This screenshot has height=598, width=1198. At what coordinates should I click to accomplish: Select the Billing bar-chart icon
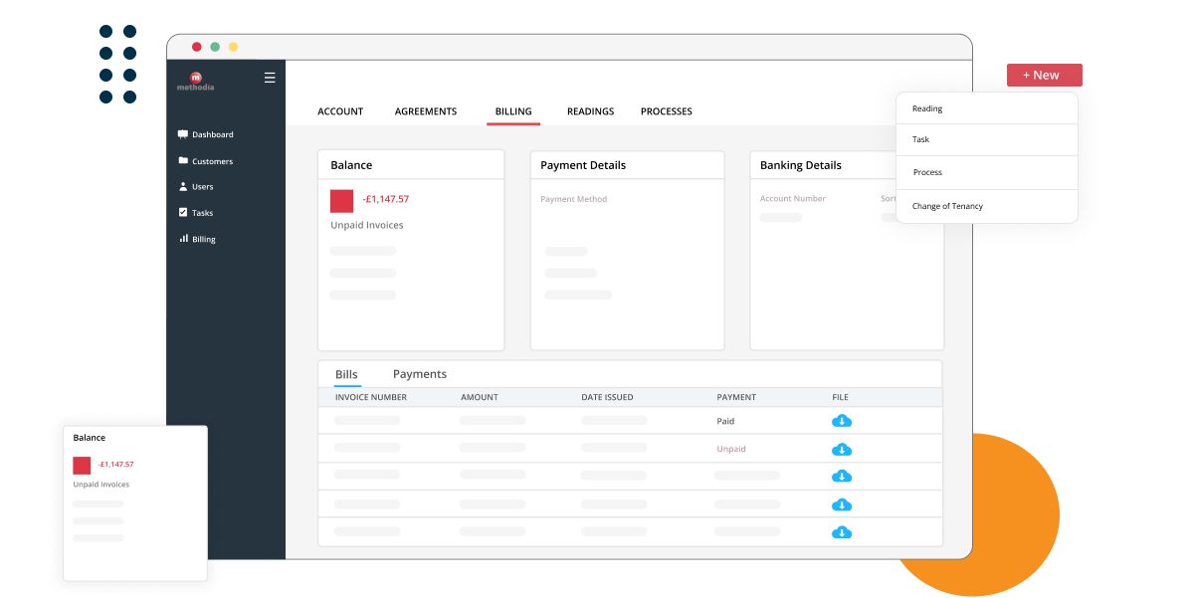183,238
